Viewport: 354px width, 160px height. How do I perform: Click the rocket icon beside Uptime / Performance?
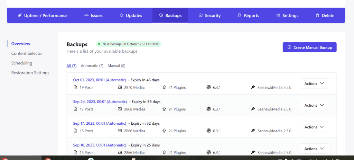point(20,16)
